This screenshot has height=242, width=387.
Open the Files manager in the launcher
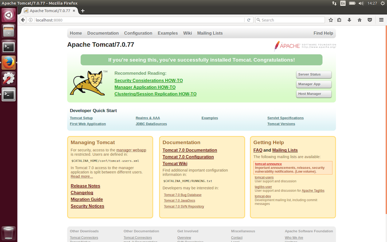pyautogui.click(x=9, y=31)
